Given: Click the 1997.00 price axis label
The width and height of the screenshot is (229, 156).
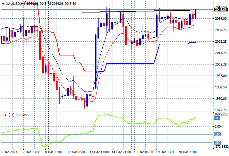Looking at the screenshot, I should pos(221,76).
